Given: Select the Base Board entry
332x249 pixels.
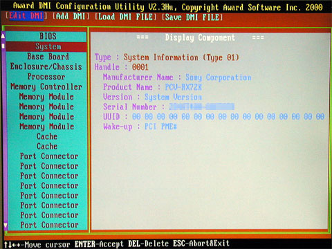Looking at the screenshot, I should 48,57.
